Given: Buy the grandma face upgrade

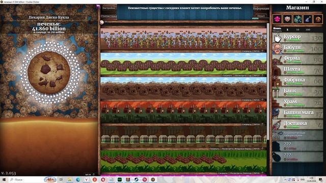Looking at the screenshot, I should tap(287, 19).
